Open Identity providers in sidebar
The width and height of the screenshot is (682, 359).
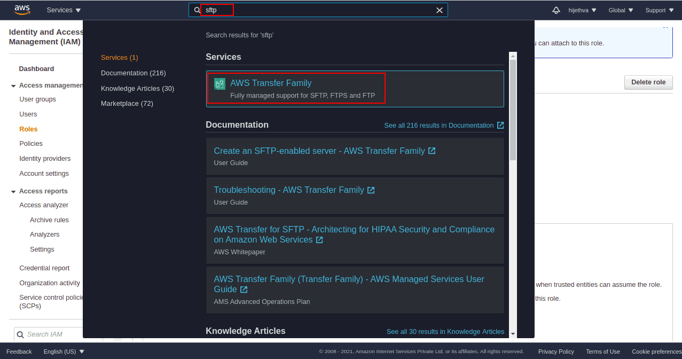pos(45,159)
